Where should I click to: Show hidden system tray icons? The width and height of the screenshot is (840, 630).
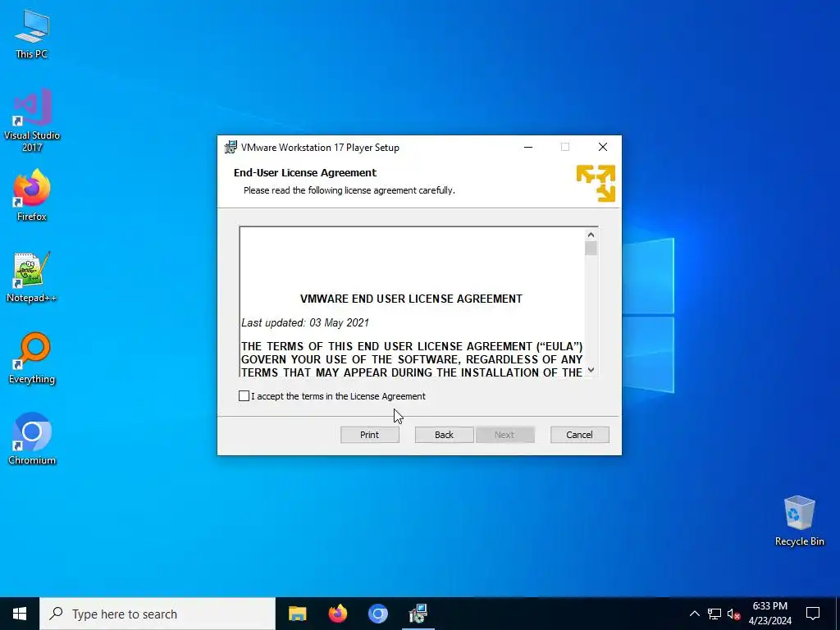(694, 614)
